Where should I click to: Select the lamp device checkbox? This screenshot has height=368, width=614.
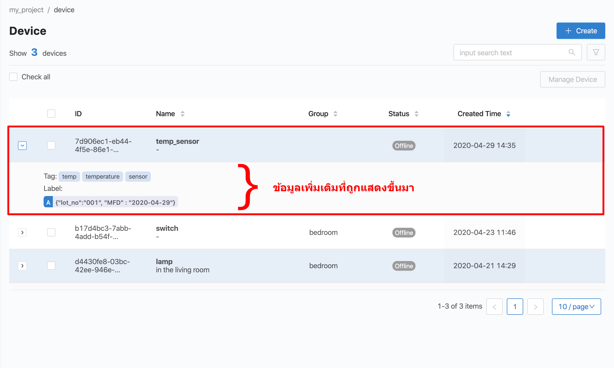click(51, 266)
